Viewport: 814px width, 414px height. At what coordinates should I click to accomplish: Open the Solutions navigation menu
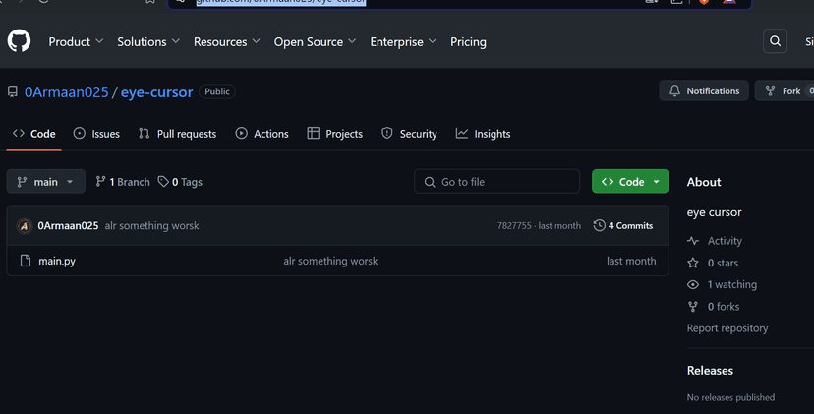click(x=147, y=42)
